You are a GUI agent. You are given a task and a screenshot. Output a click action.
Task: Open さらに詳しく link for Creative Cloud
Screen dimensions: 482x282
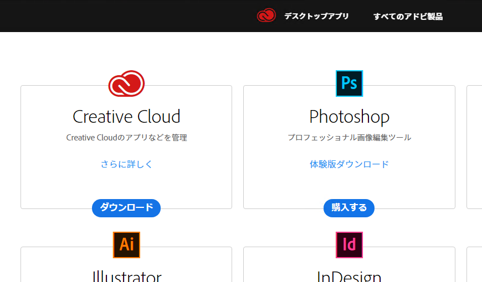tap(126, 164)
